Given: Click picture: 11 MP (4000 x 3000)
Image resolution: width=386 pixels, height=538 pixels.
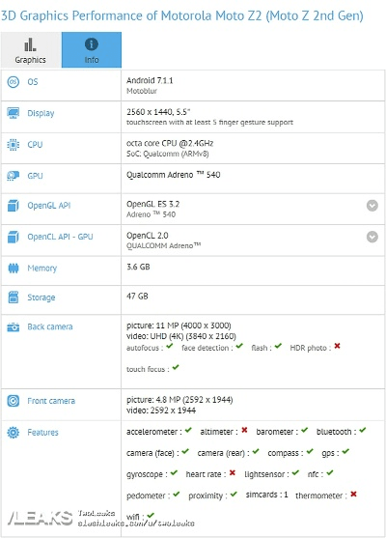Looking at the screenshot, I should click(179, 326).
